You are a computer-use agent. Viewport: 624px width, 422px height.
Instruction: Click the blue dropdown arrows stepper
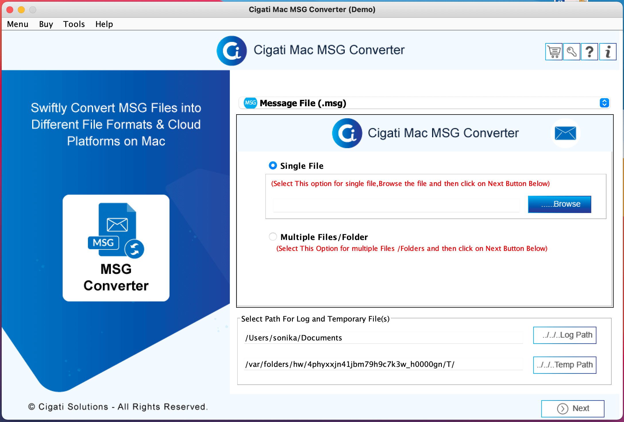tap(604, 103)
